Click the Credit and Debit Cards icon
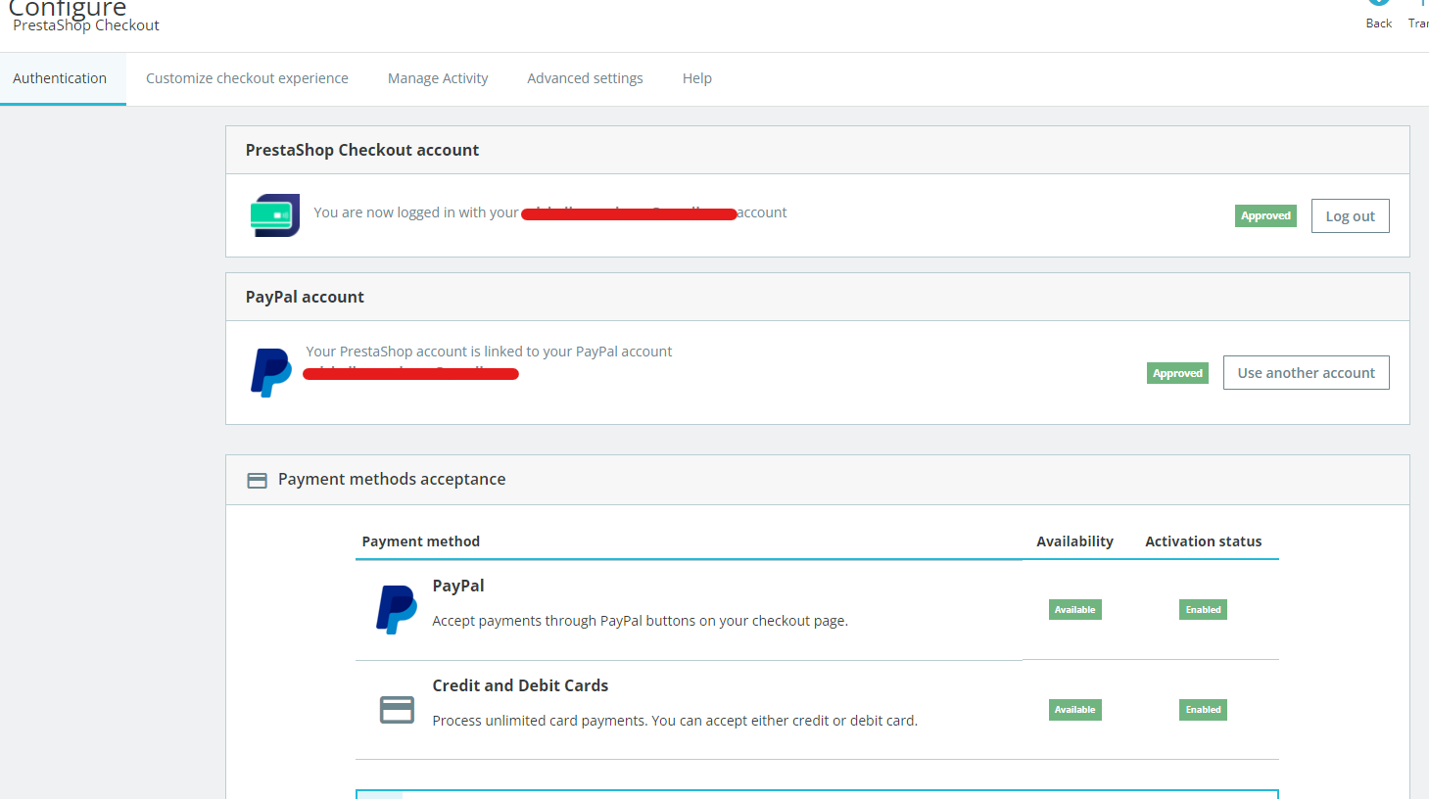This screenshot has width=1429, height=799. coord(397,710)
